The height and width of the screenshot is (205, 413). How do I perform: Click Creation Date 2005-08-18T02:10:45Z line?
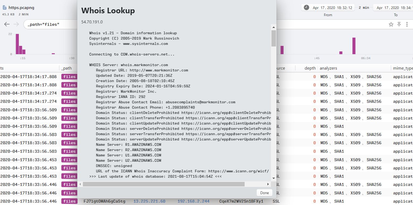point(135,81)
